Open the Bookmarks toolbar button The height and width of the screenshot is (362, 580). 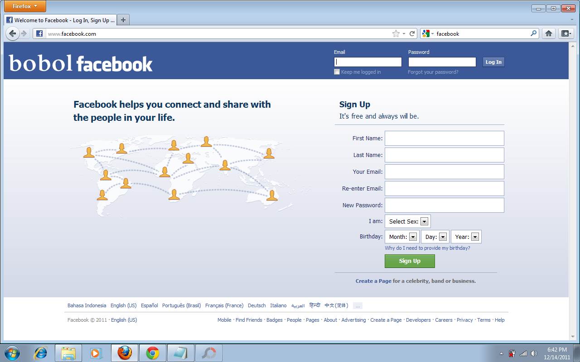[x=566, y=33]
